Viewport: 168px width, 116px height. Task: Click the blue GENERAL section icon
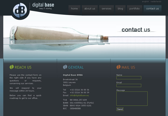[65, 67]
